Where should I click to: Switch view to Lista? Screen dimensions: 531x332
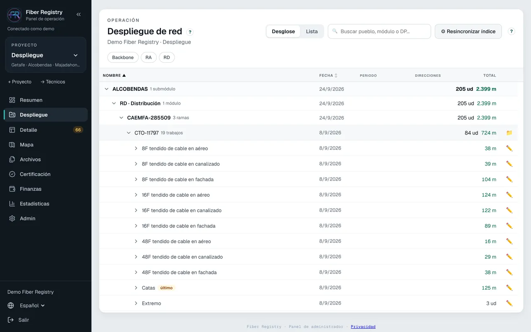pyautogui.click(x=312, y=32)
